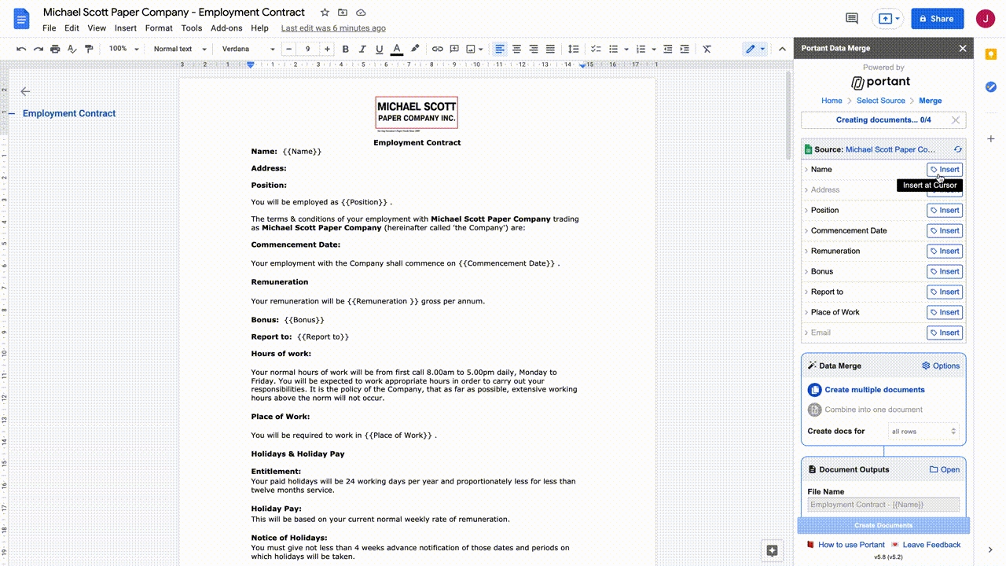This screenshot has height=566, width=1006.
Task: Toggle Bold formatting
Action: (x=345, y=49)
